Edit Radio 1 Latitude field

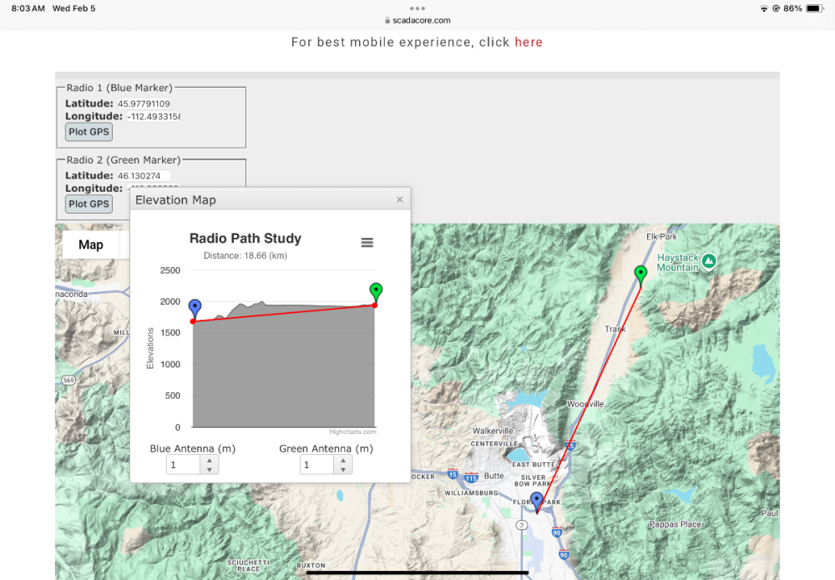148,104
